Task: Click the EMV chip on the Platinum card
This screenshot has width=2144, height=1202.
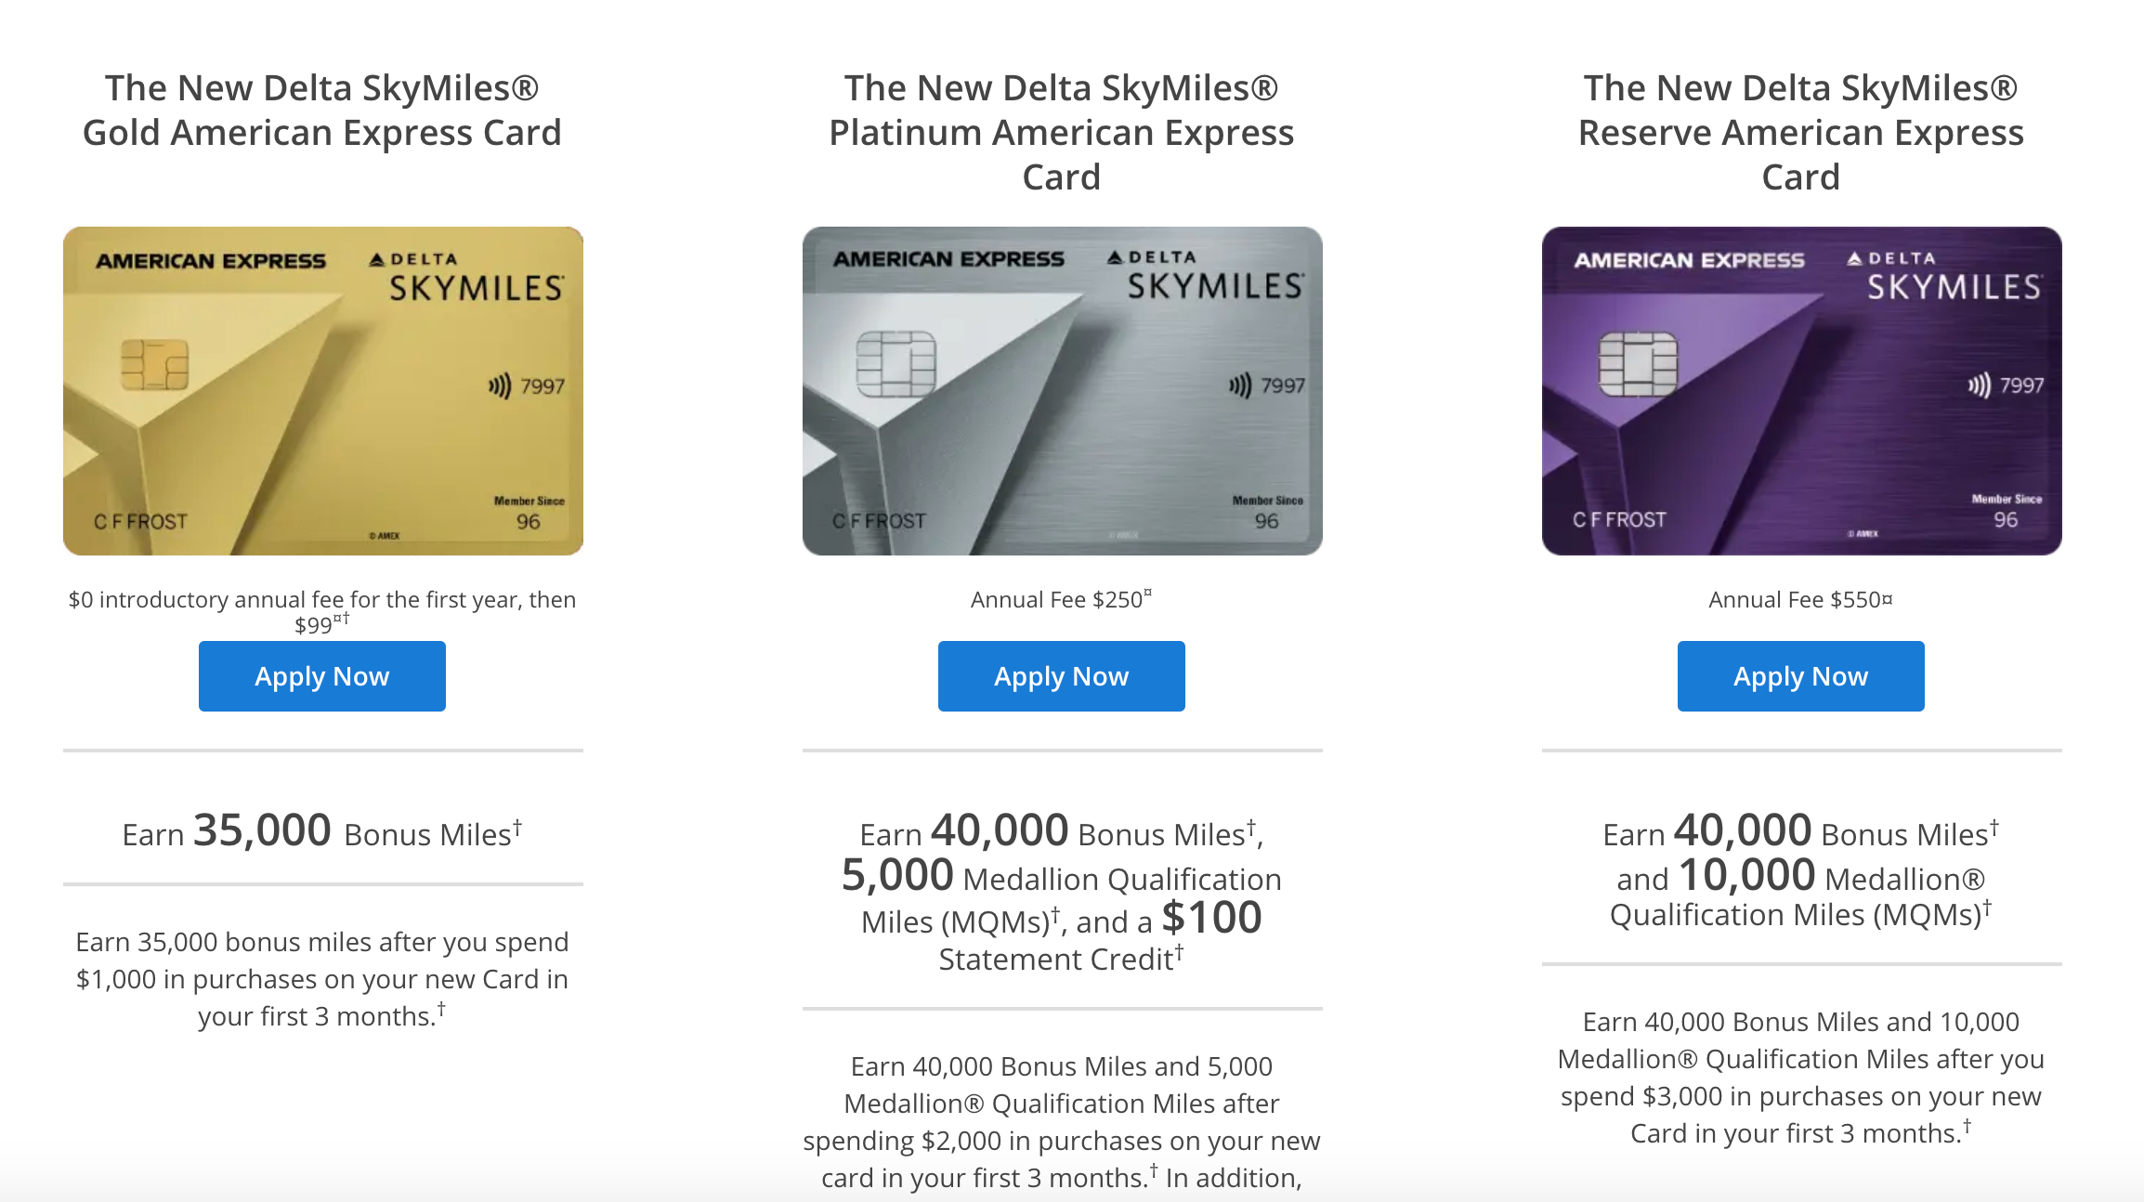Action: tap(896, 363)
